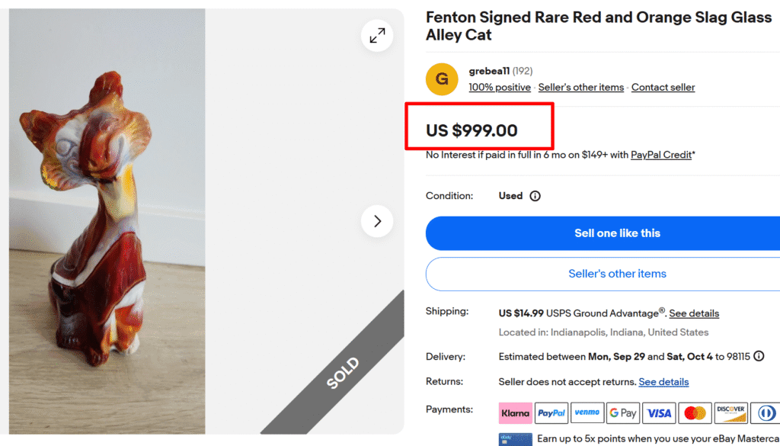Select the Google Pay icon
This screenshot has height=446, width=780.
pyautogui.click(x=623, y=413)
